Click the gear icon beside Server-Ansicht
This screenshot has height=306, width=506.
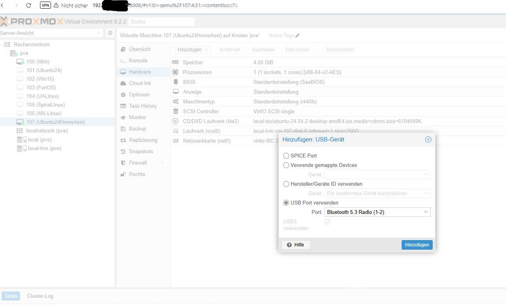click(x=110, y=33)
